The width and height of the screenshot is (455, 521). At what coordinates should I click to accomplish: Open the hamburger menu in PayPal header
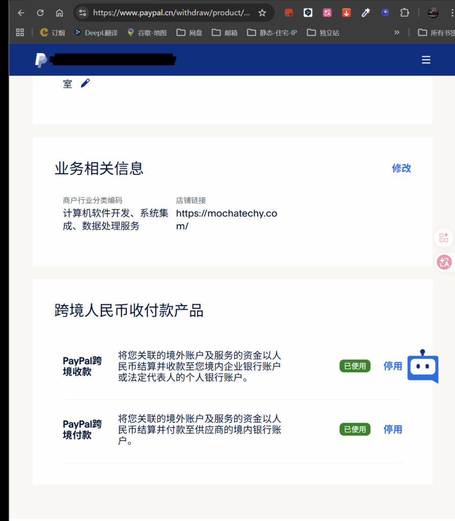coord(426,60)
